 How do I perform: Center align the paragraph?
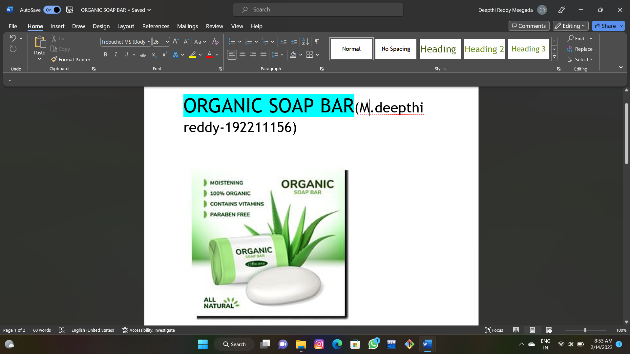click(242, 55)
